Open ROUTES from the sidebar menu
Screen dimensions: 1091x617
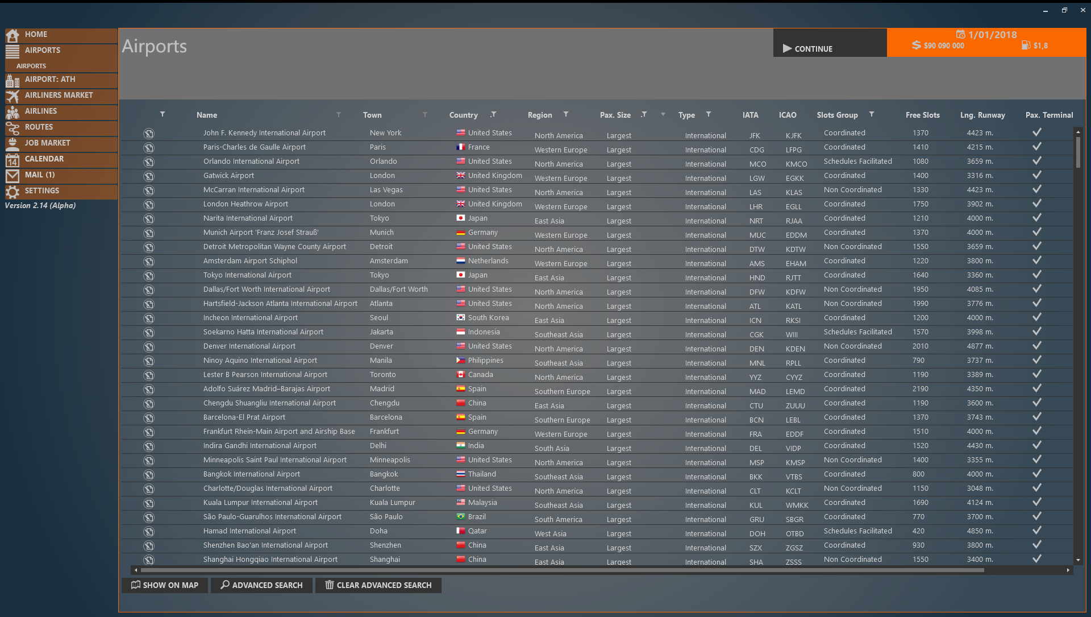pos(61,128)
